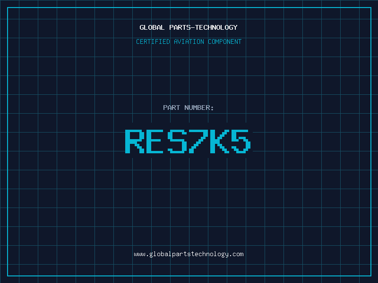Select the part number RES7K5
Viewport: 378px width, 283px height.
pyautogui.click(x=188, y=141)
